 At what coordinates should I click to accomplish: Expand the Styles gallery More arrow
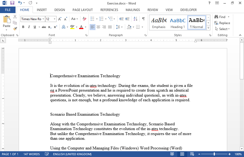208,28
